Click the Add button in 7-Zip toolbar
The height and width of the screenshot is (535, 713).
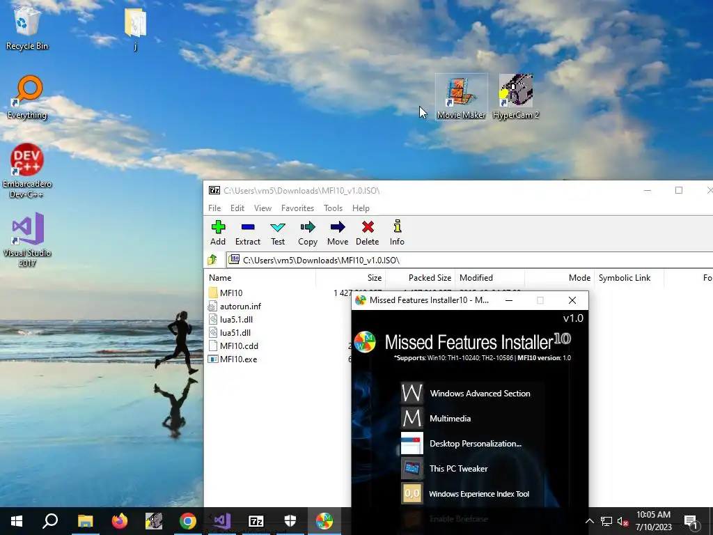click(x=218, y=233)
